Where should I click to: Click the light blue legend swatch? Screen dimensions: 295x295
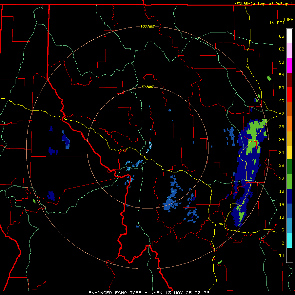289,225
